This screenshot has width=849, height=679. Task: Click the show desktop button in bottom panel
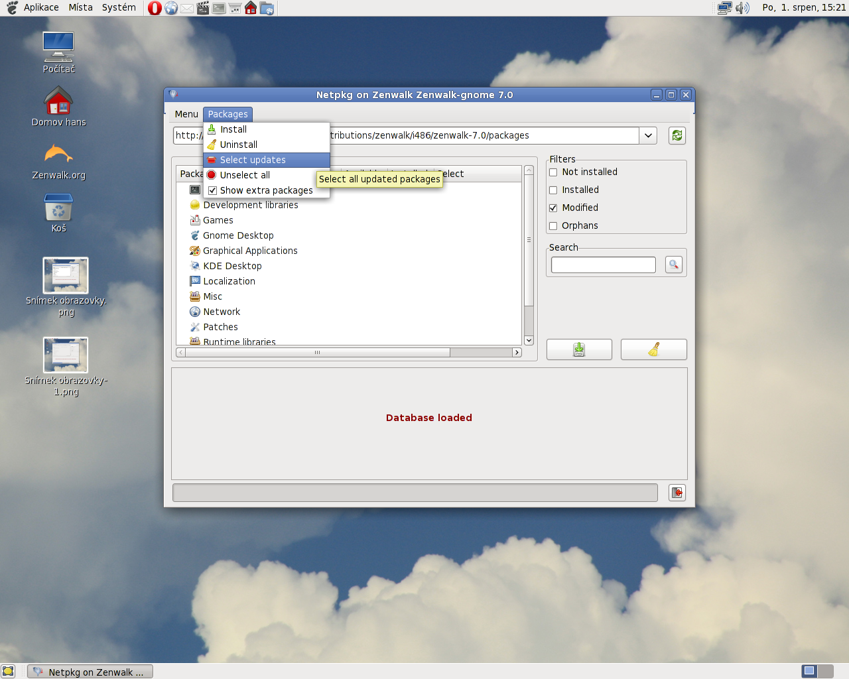coord(8,671)
